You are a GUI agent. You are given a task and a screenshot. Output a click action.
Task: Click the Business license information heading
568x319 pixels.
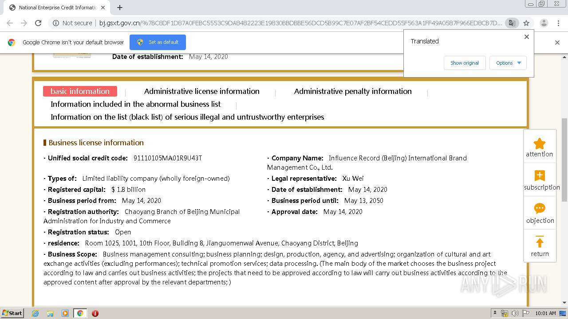96,143
